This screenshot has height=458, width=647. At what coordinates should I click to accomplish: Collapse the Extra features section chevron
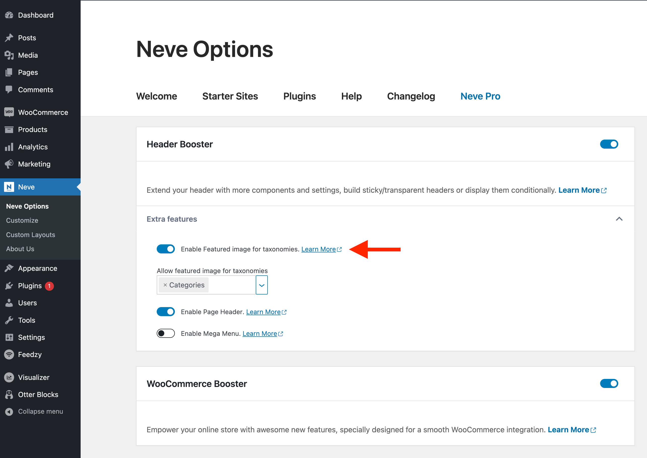619,219
